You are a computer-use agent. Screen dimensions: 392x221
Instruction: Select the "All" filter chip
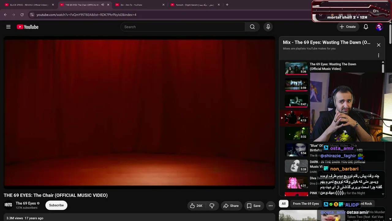284,204
